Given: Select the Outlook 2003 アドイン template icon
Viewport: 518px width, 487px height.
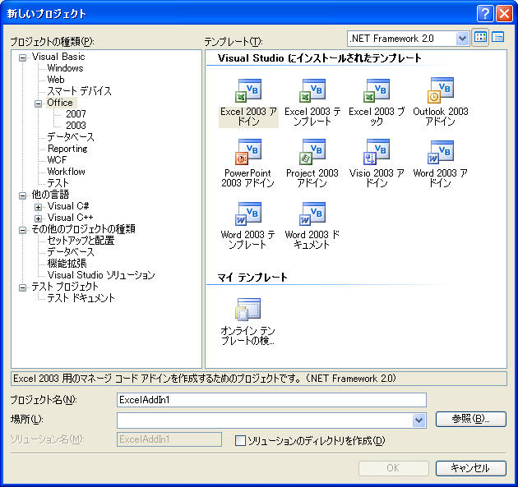Looking at the screenshot, I should pos(441,90).
